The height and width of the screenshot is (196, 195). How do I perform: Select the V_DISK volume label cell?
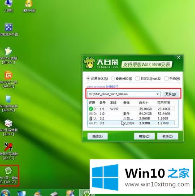129,124
